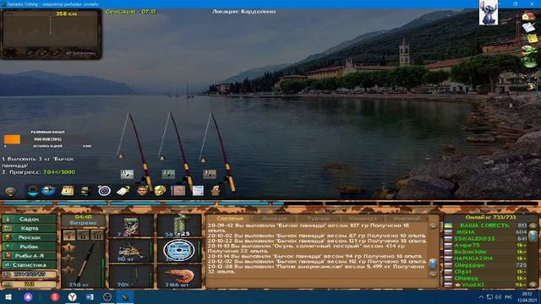This screenshot has height=304, width=541.
Task: Click the Stitch avatar picture
Action: (489, 13)
